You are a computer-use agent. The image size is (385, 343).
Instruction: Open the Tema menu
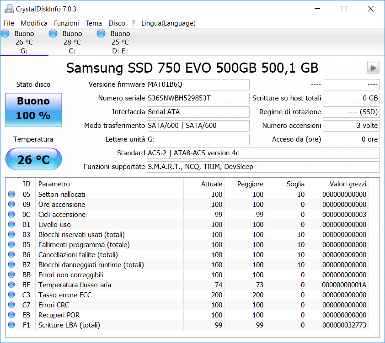[94, 23]
